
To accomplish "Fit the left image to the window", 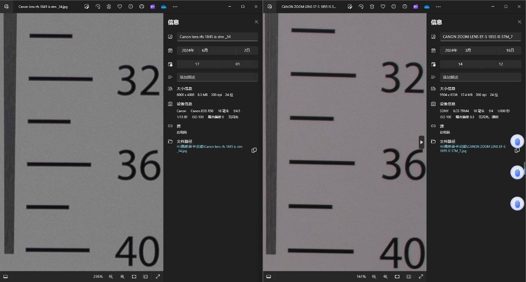I will coord(134,277).
